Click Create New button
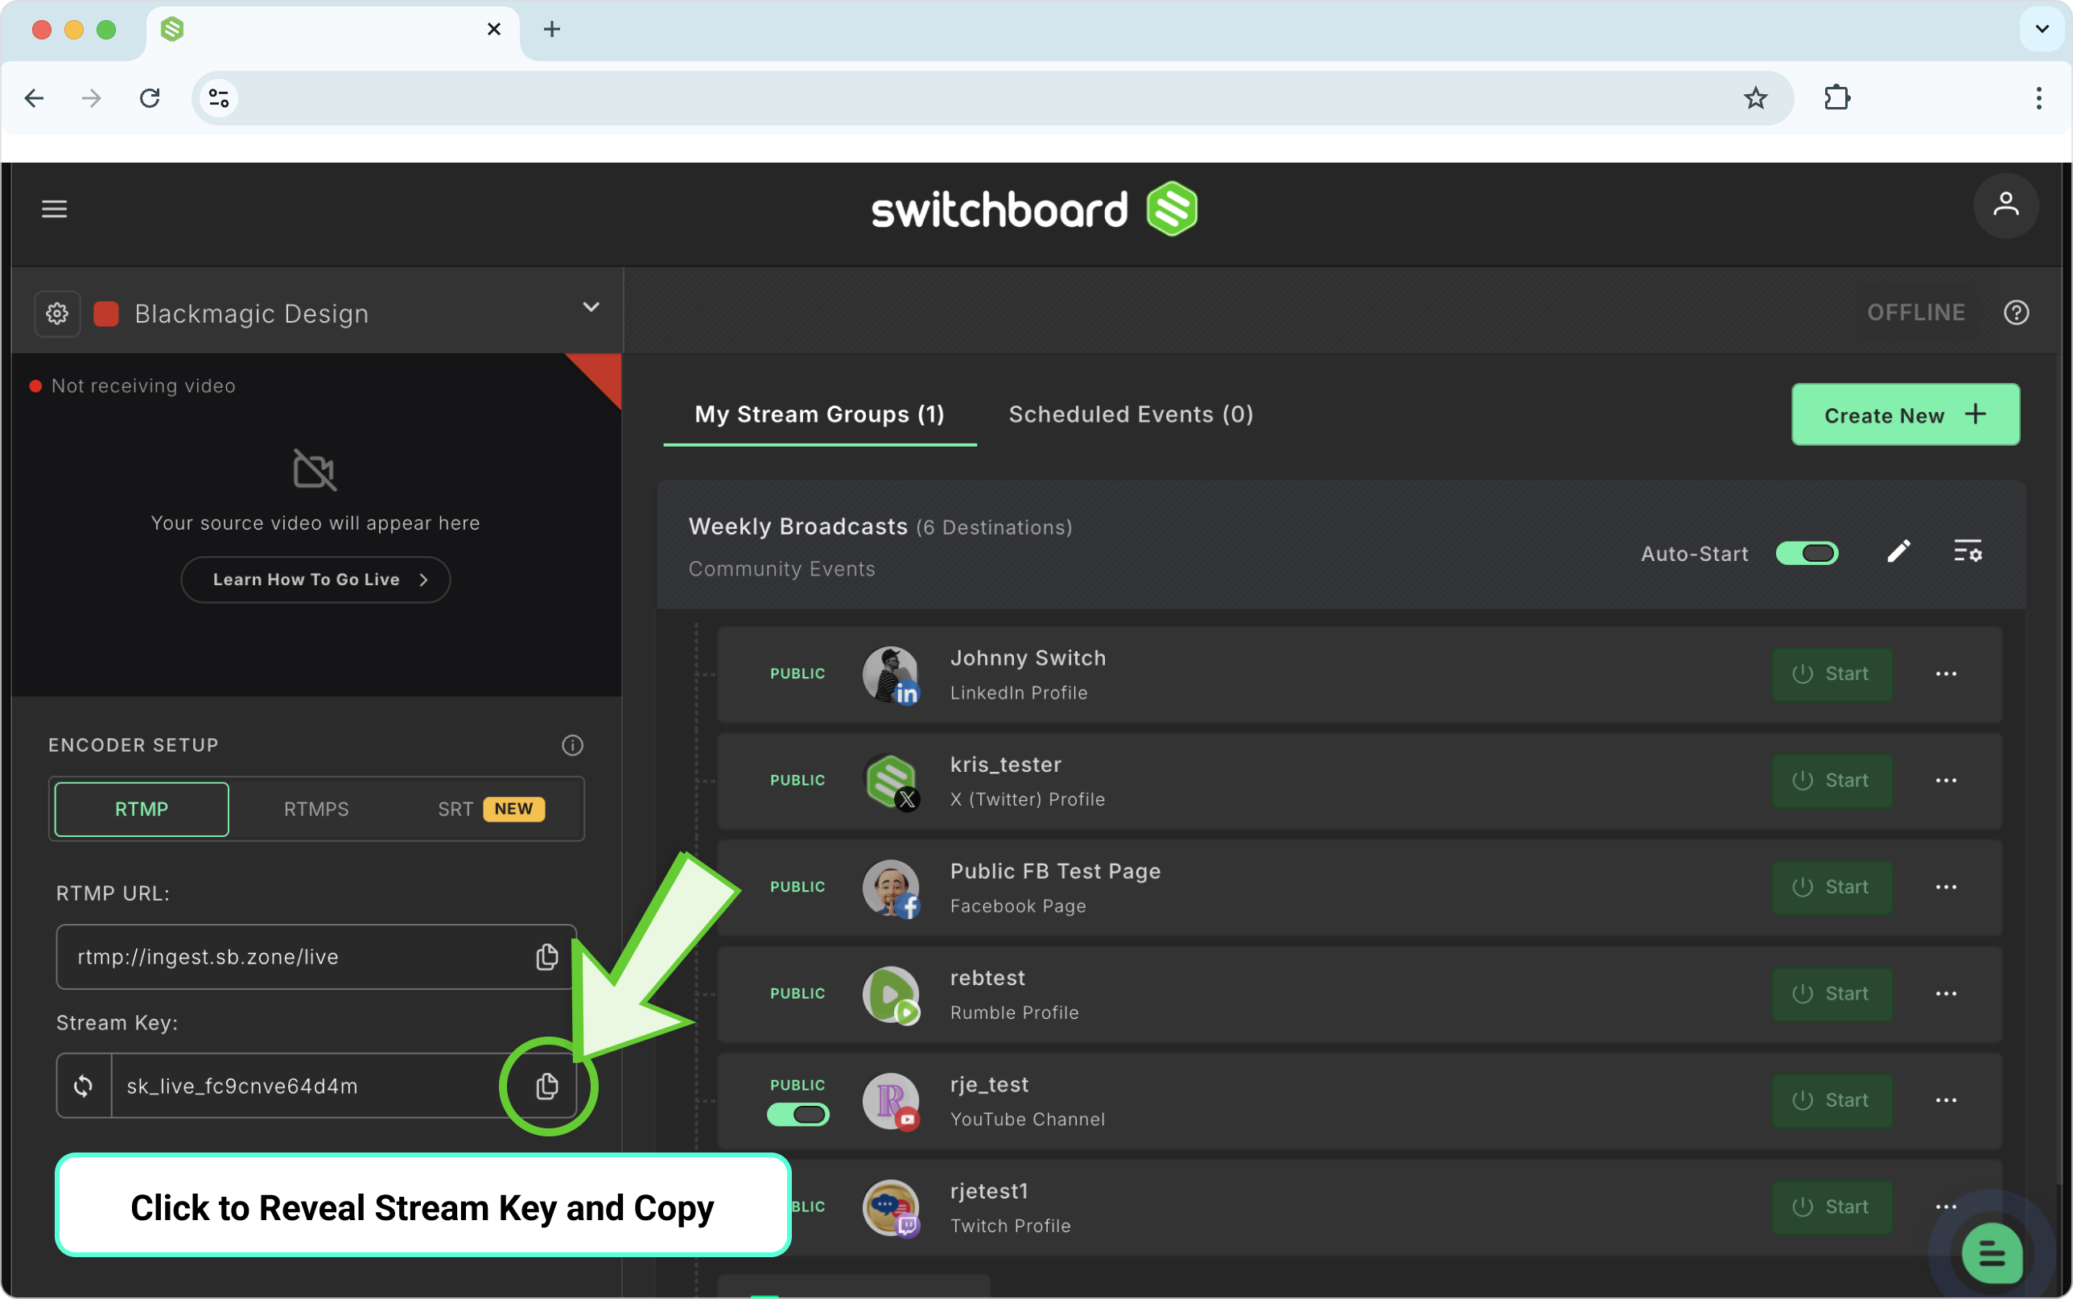Image resolution: width=2073 pixels, height=1299 pixels. point(1905,415)
